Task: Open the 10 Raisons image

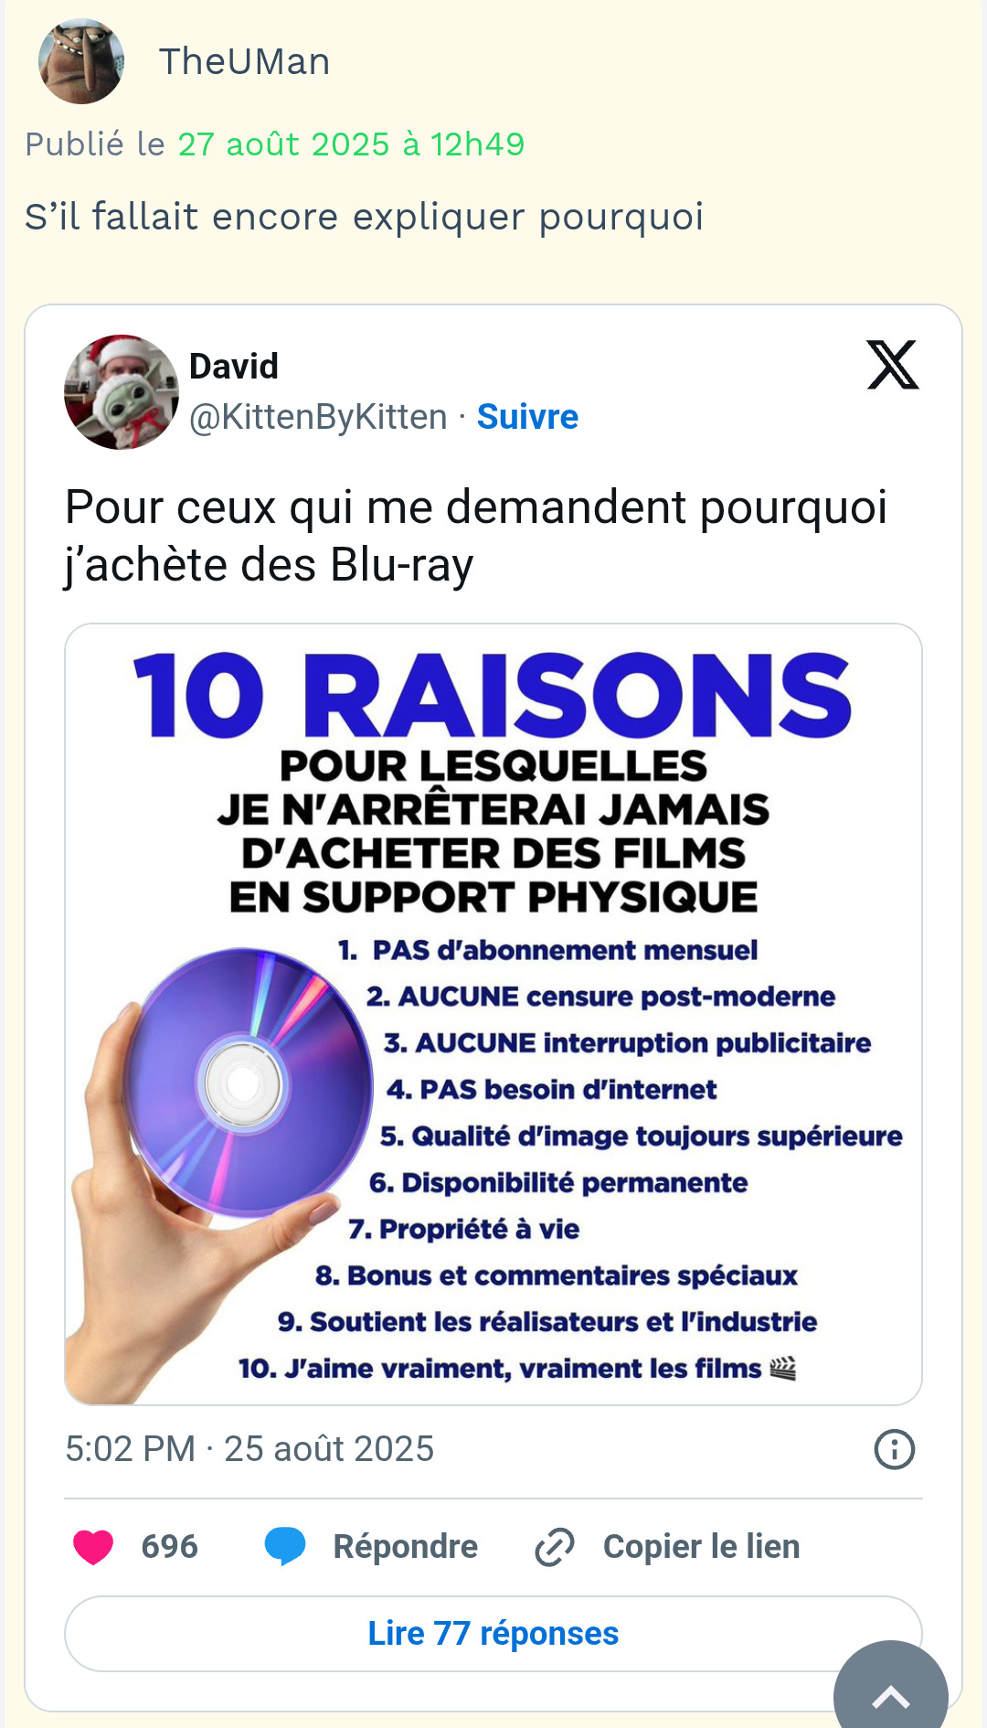Action: coord(493,1014)
